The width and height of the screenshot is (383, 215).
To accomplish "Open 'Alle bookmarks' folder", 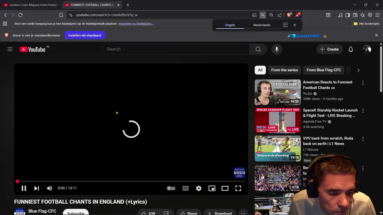I will coord(367,24).
